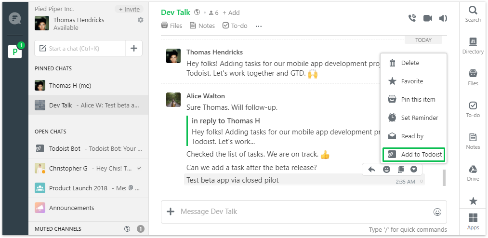The width and height of the screenshot is (488, 238).
Task: Start a video call in Dev Talk
Action: [428, 18]
